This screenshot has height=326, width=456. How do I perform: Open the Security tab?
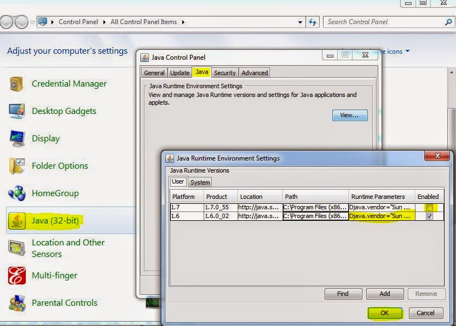pos(225,73)
